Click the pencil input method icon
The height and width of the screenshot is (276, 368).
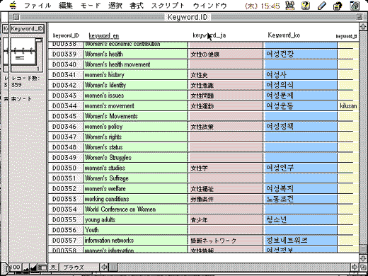tap(321, 6)
